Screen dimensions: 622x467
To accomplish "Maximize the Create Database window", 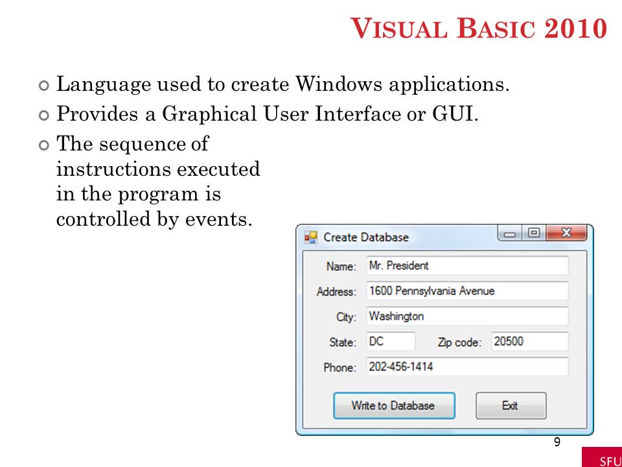I will click(x=534, y=233).
